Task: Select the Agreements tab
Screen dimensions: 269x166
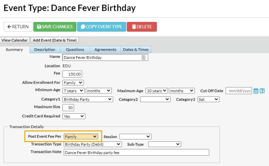Action: click(x=105, y=50)
